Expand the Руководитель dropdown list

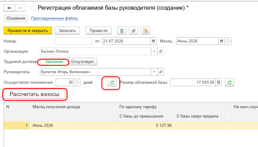tap(154, 72)
